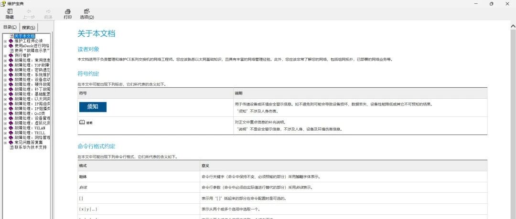
Task: Click the 须知 blue notice badge
Action: (93, 107)
